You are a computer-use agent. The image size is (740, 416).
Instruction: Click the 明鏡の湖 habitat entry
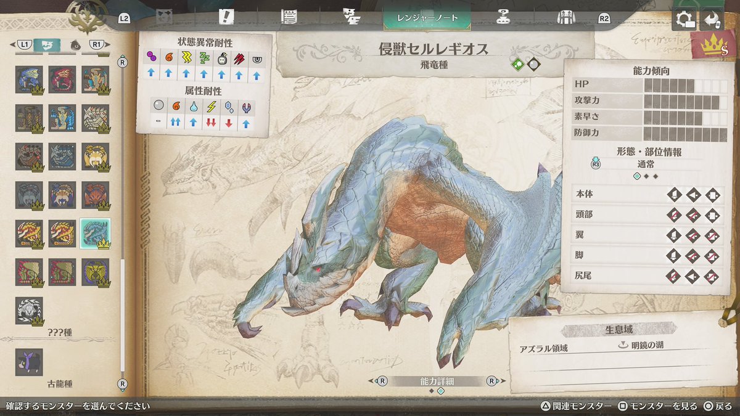click(641, 346)
